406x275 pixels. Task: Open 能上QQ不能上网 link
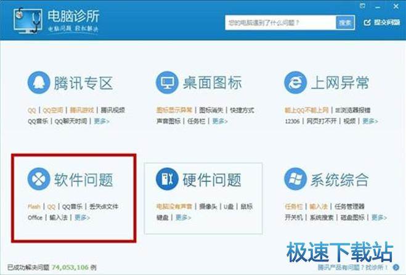(307, 110)
